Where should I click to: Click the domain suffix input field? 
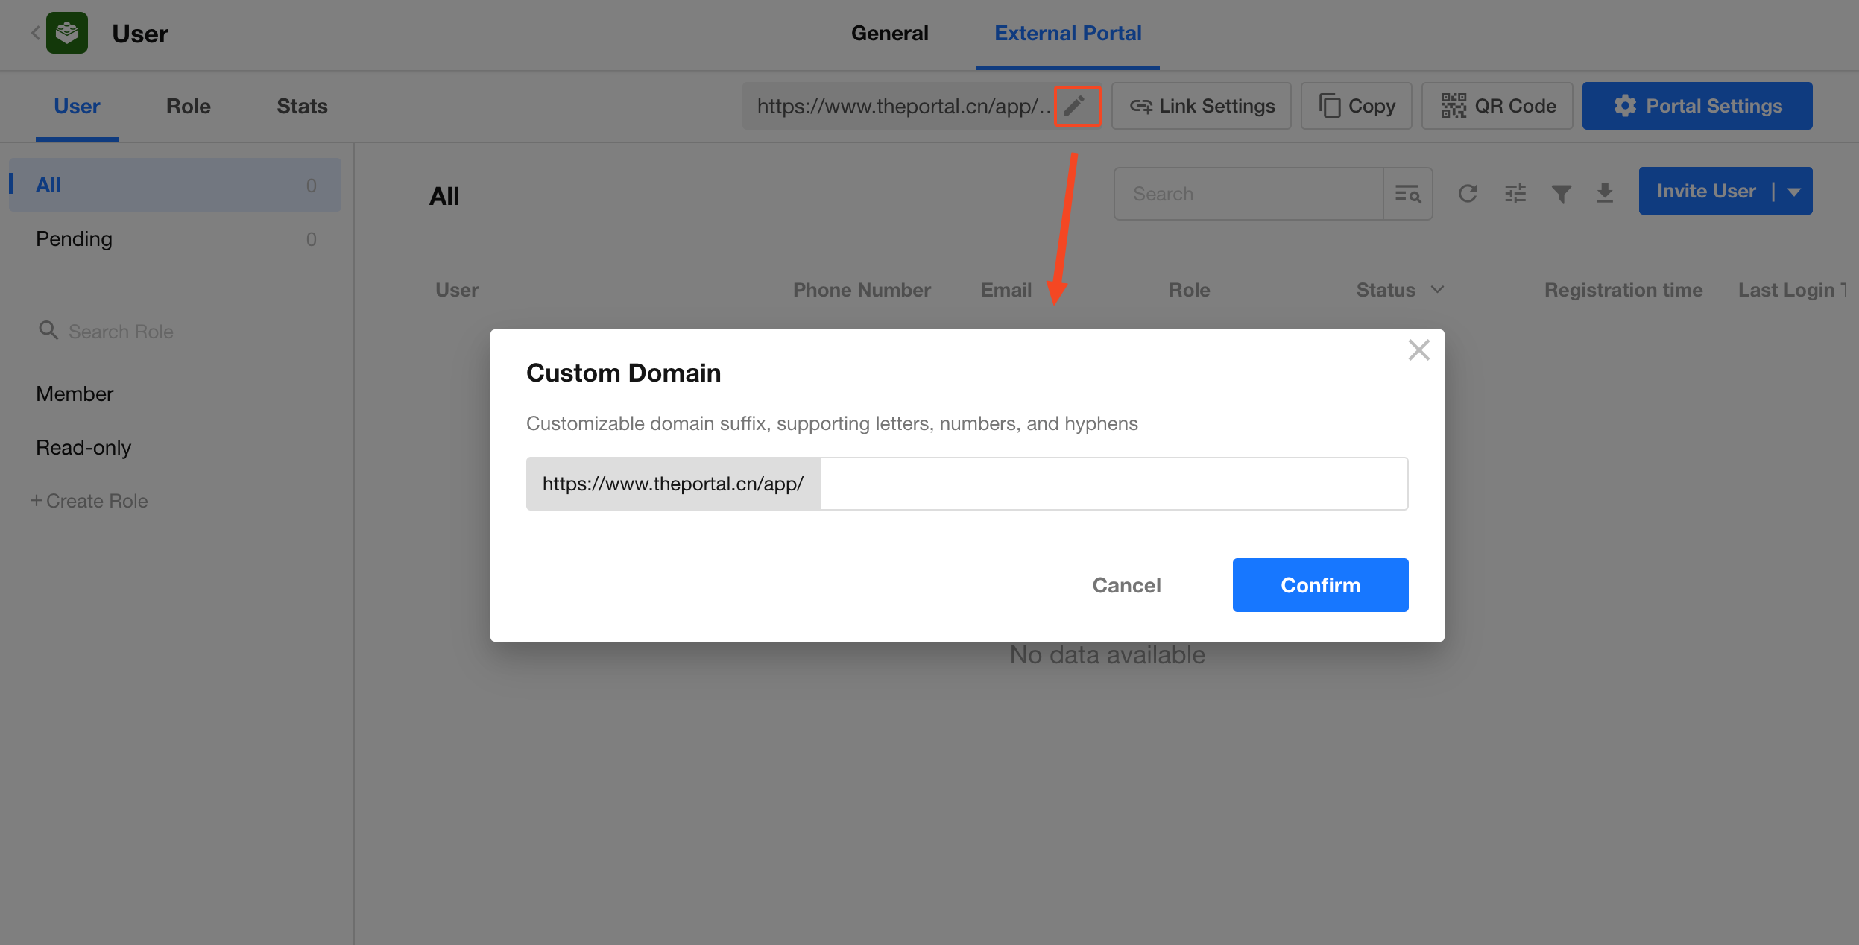pyautogui.click(x=1114, y=484)
